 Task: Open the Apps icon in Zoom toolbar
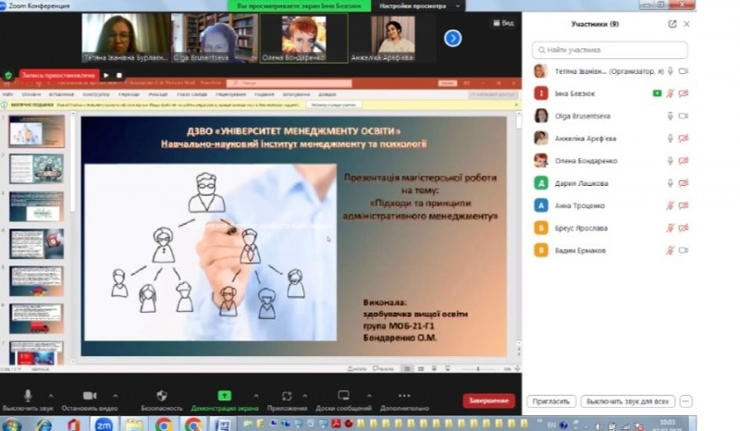click(x=287, y=396)
